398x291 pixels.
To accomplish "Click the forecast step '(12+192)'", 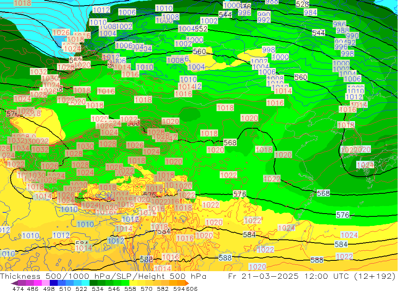I will point(375,276).
